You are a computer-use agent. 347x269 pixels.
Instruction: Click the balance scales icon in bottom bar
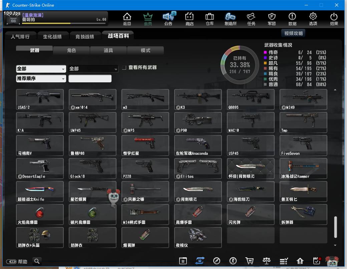[266, 261]
